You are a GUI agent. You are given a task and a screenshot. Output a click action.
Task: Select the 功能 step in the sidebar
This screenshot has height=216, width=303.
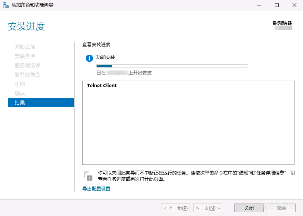tap(20, 84)
